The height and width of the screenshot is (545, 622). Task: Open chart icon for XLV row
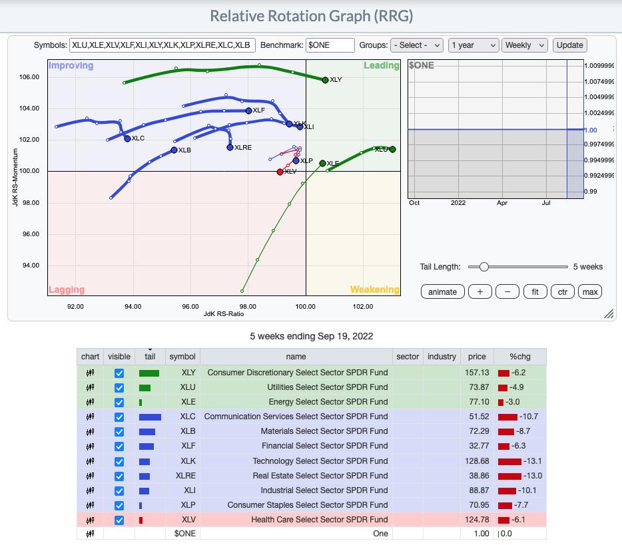pyautogui.click(x=90, y=520)
